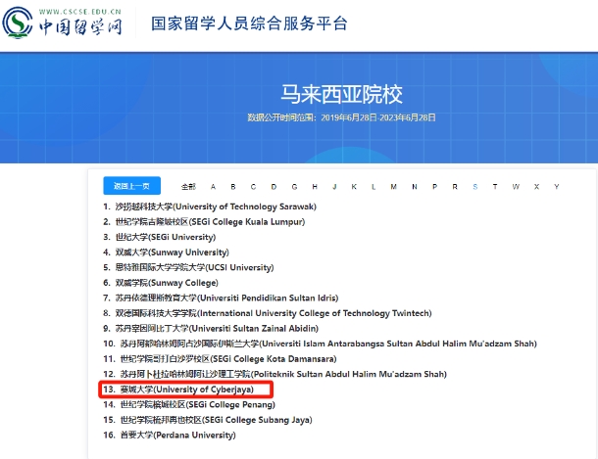Click the 数据公开时间范围 date range text

point(341,117)
